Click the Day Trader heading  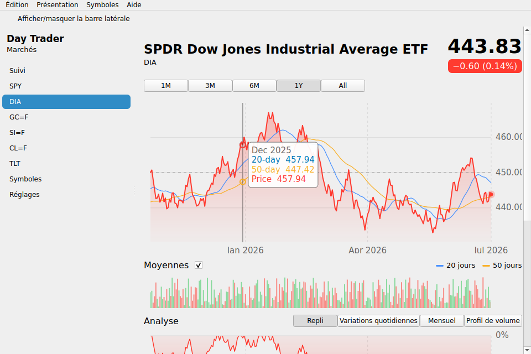35,39
